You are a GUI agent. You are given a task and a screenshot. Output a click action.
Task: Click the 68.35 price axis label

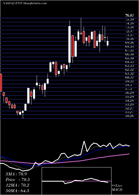click(130, 47)
